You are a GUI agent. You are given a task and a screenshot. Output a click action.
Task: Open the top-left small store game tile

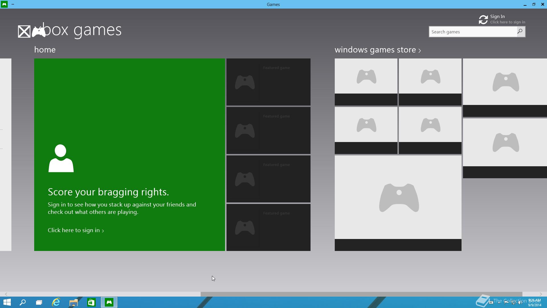tap(366, 82)
